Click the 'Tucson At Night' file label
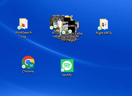This screenshot has width=132, height=96. click(72, 38)
